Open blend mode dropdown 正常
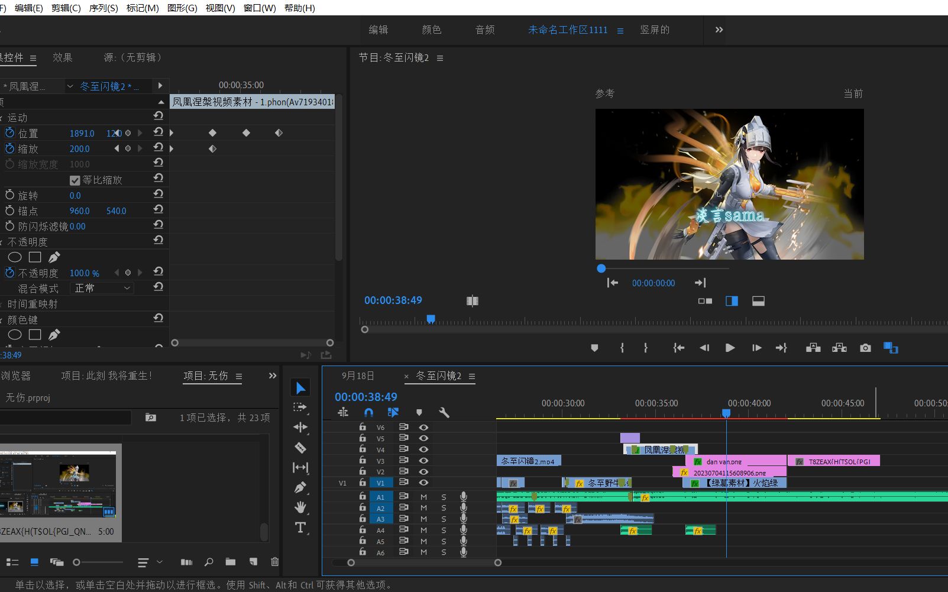 pos(102,288)
